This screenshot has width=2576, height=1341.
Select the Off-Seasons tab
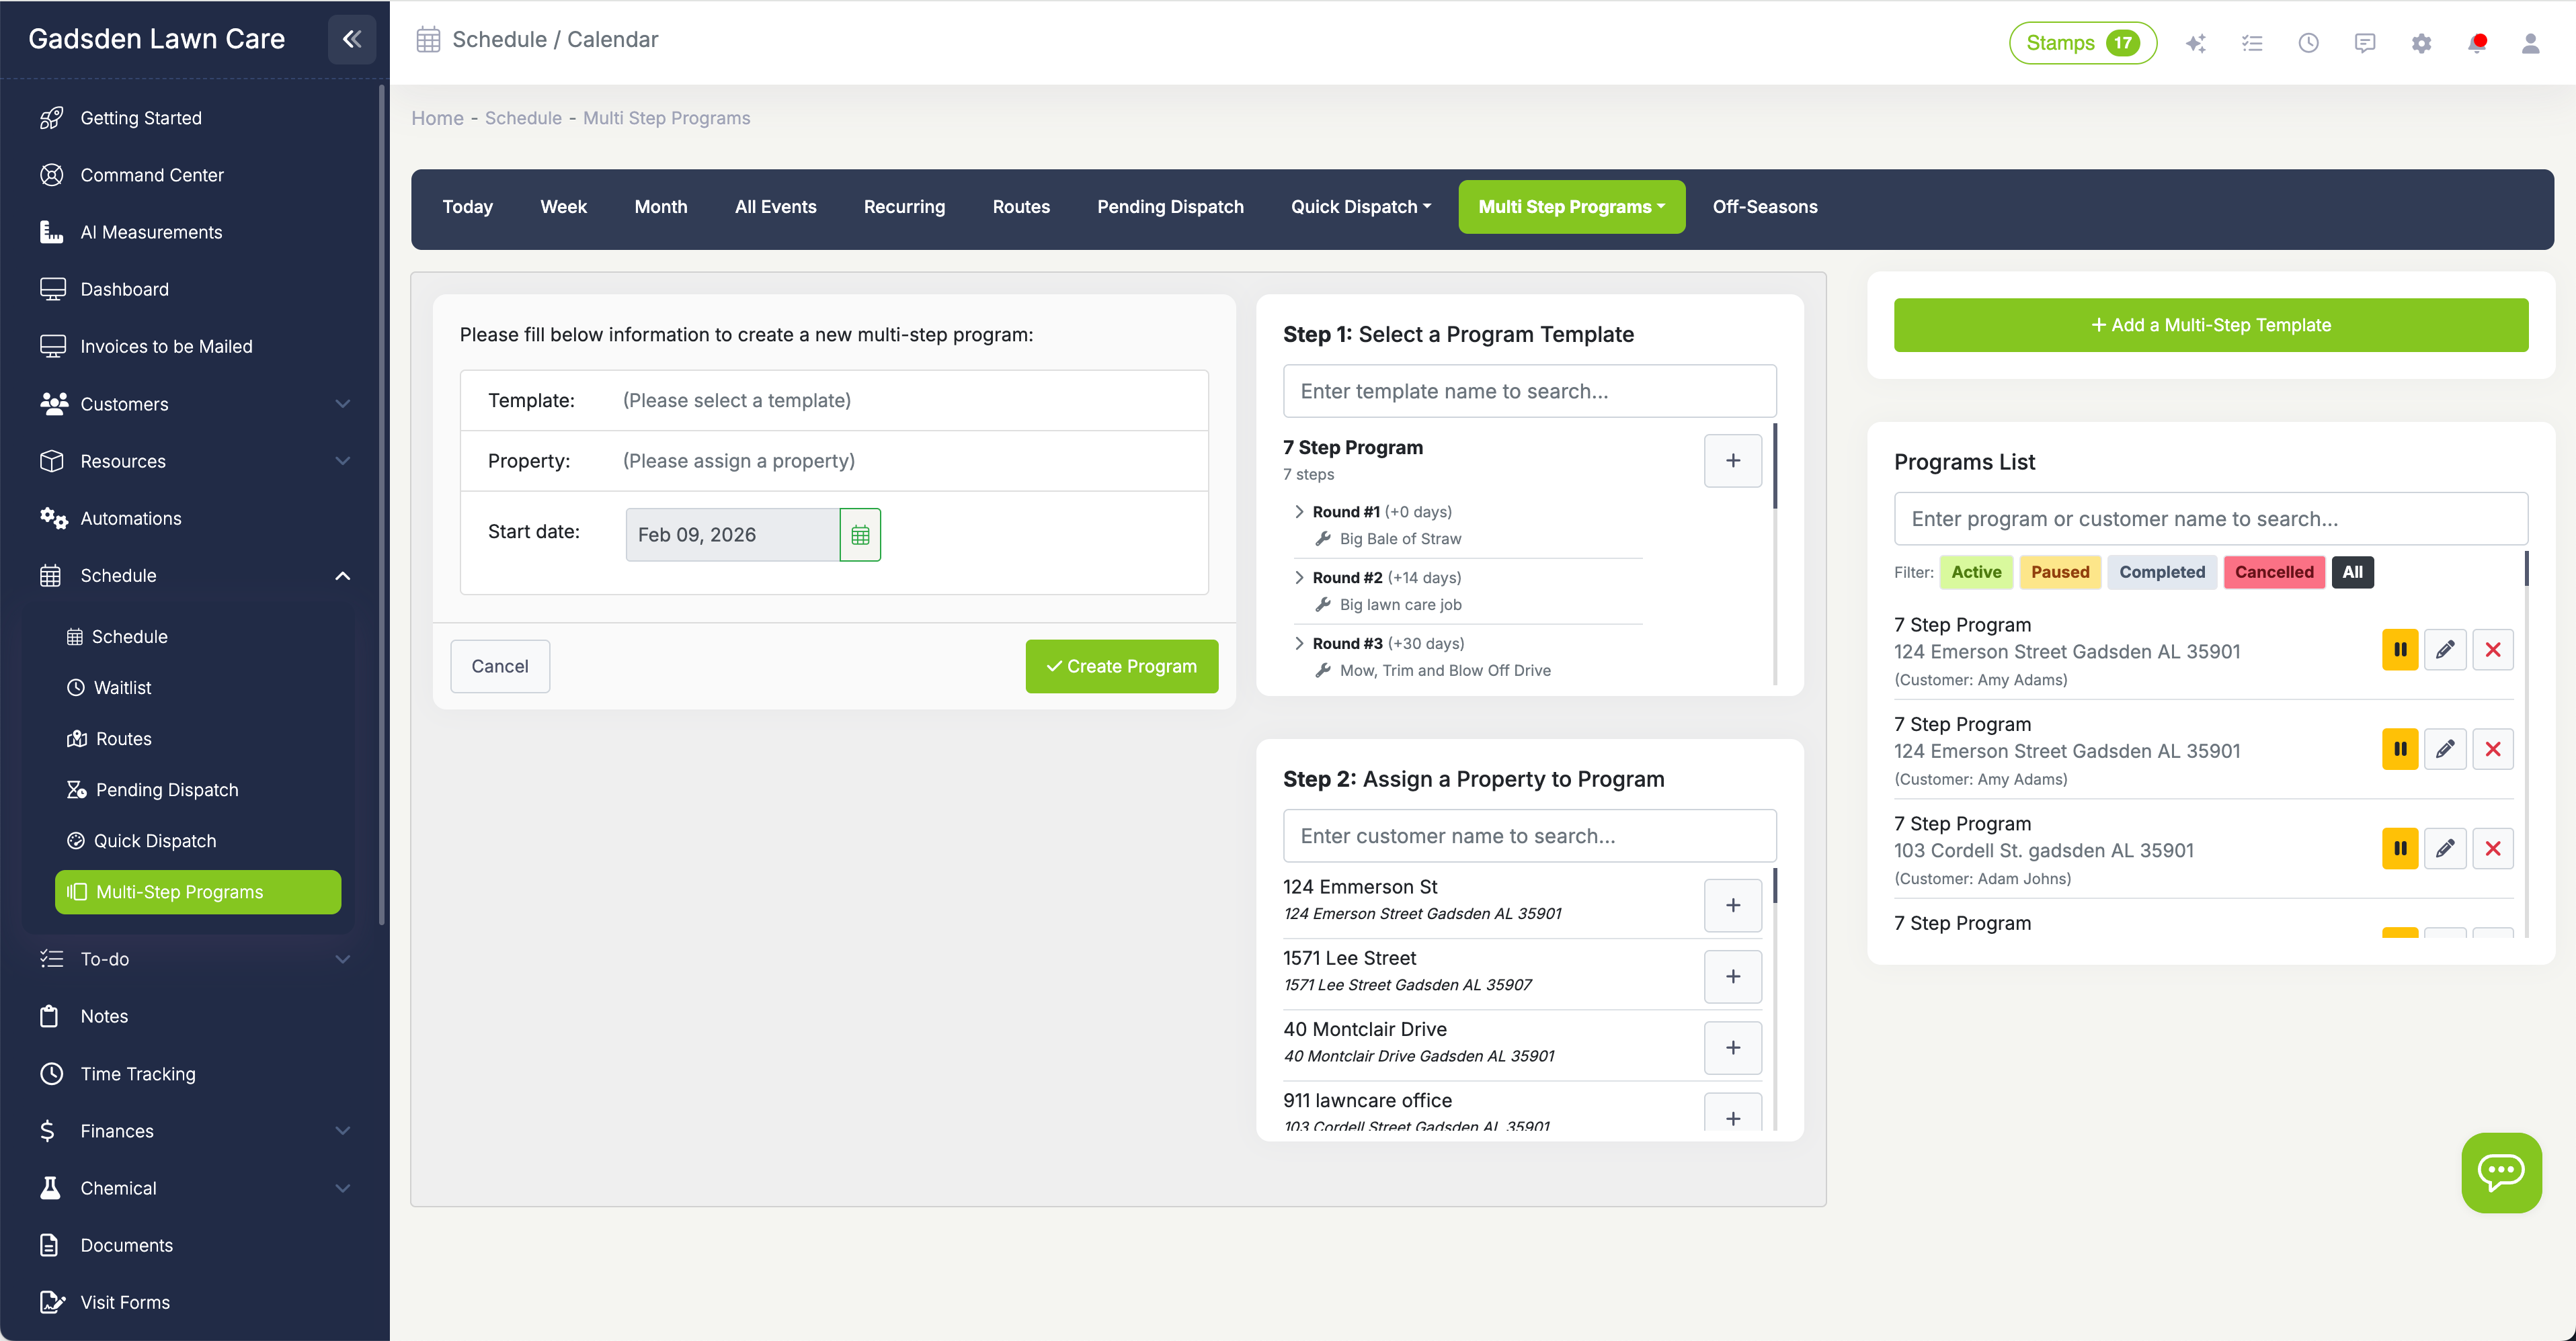[x=1764, y=207]
